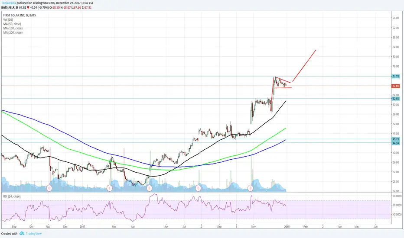Click the 45.73 price level label

coord(395,139)
